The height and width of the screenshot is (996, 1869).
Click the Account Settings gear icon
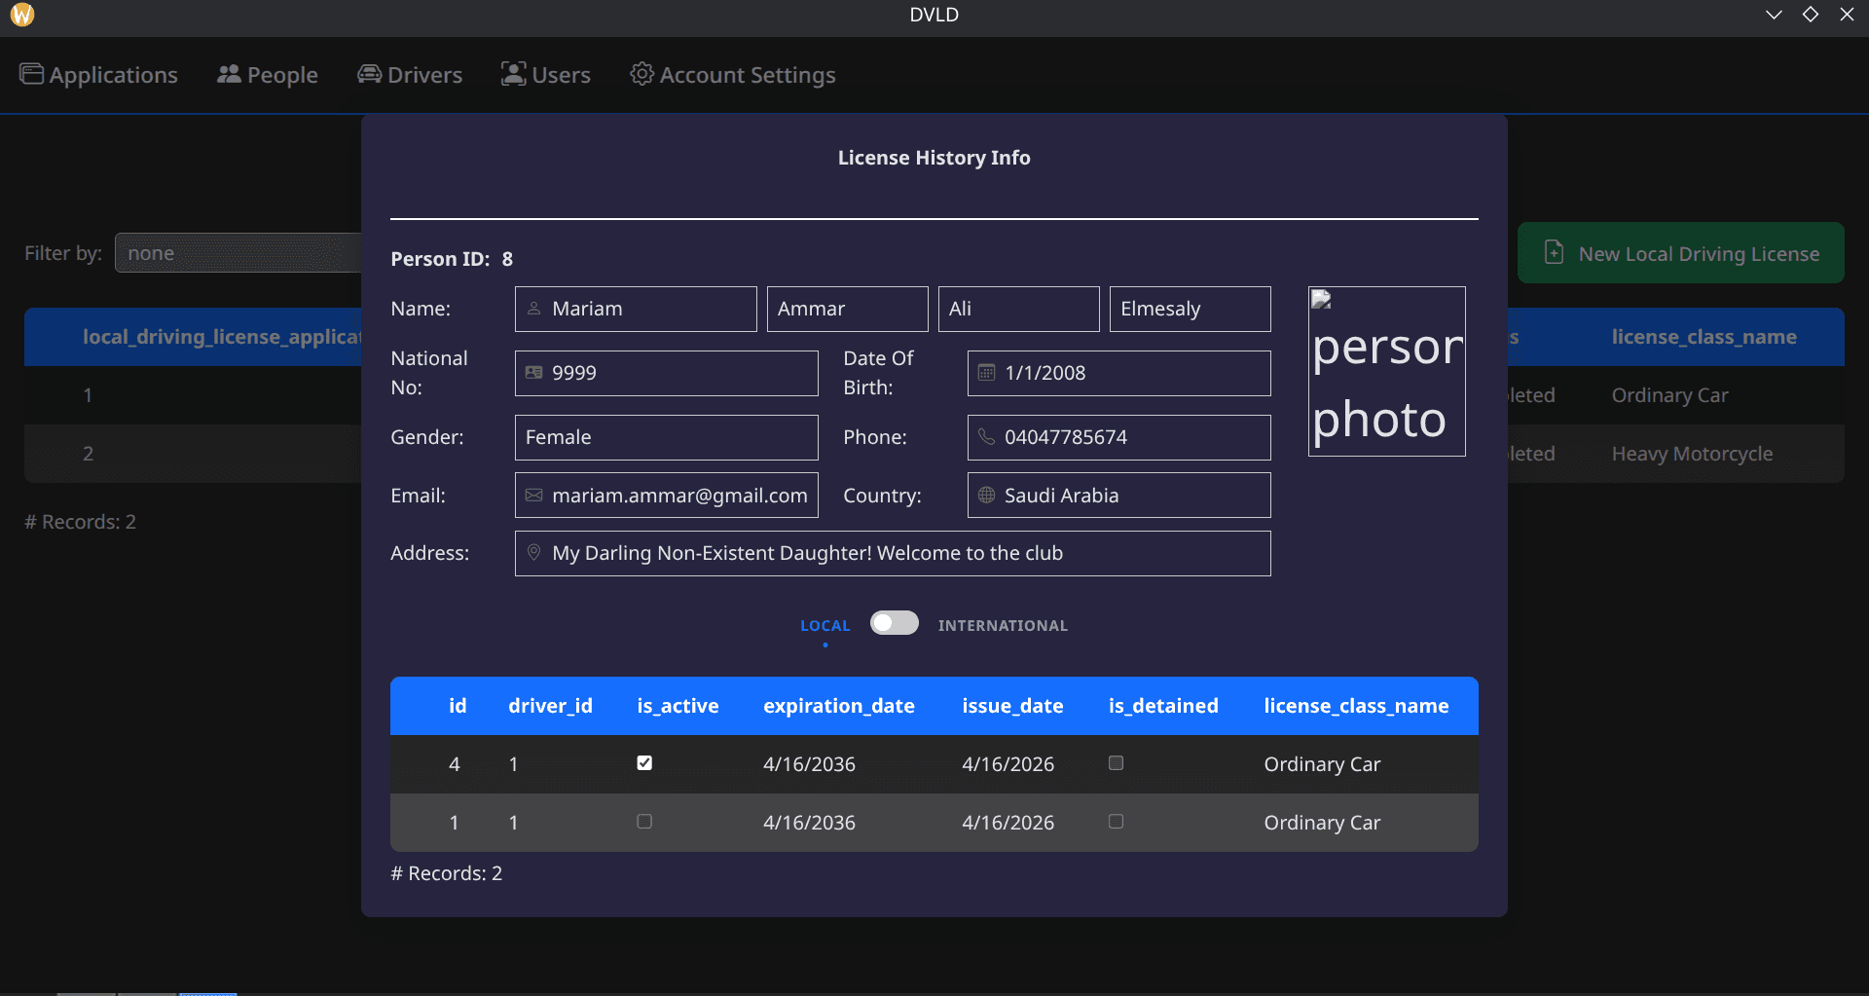point(641,74)
